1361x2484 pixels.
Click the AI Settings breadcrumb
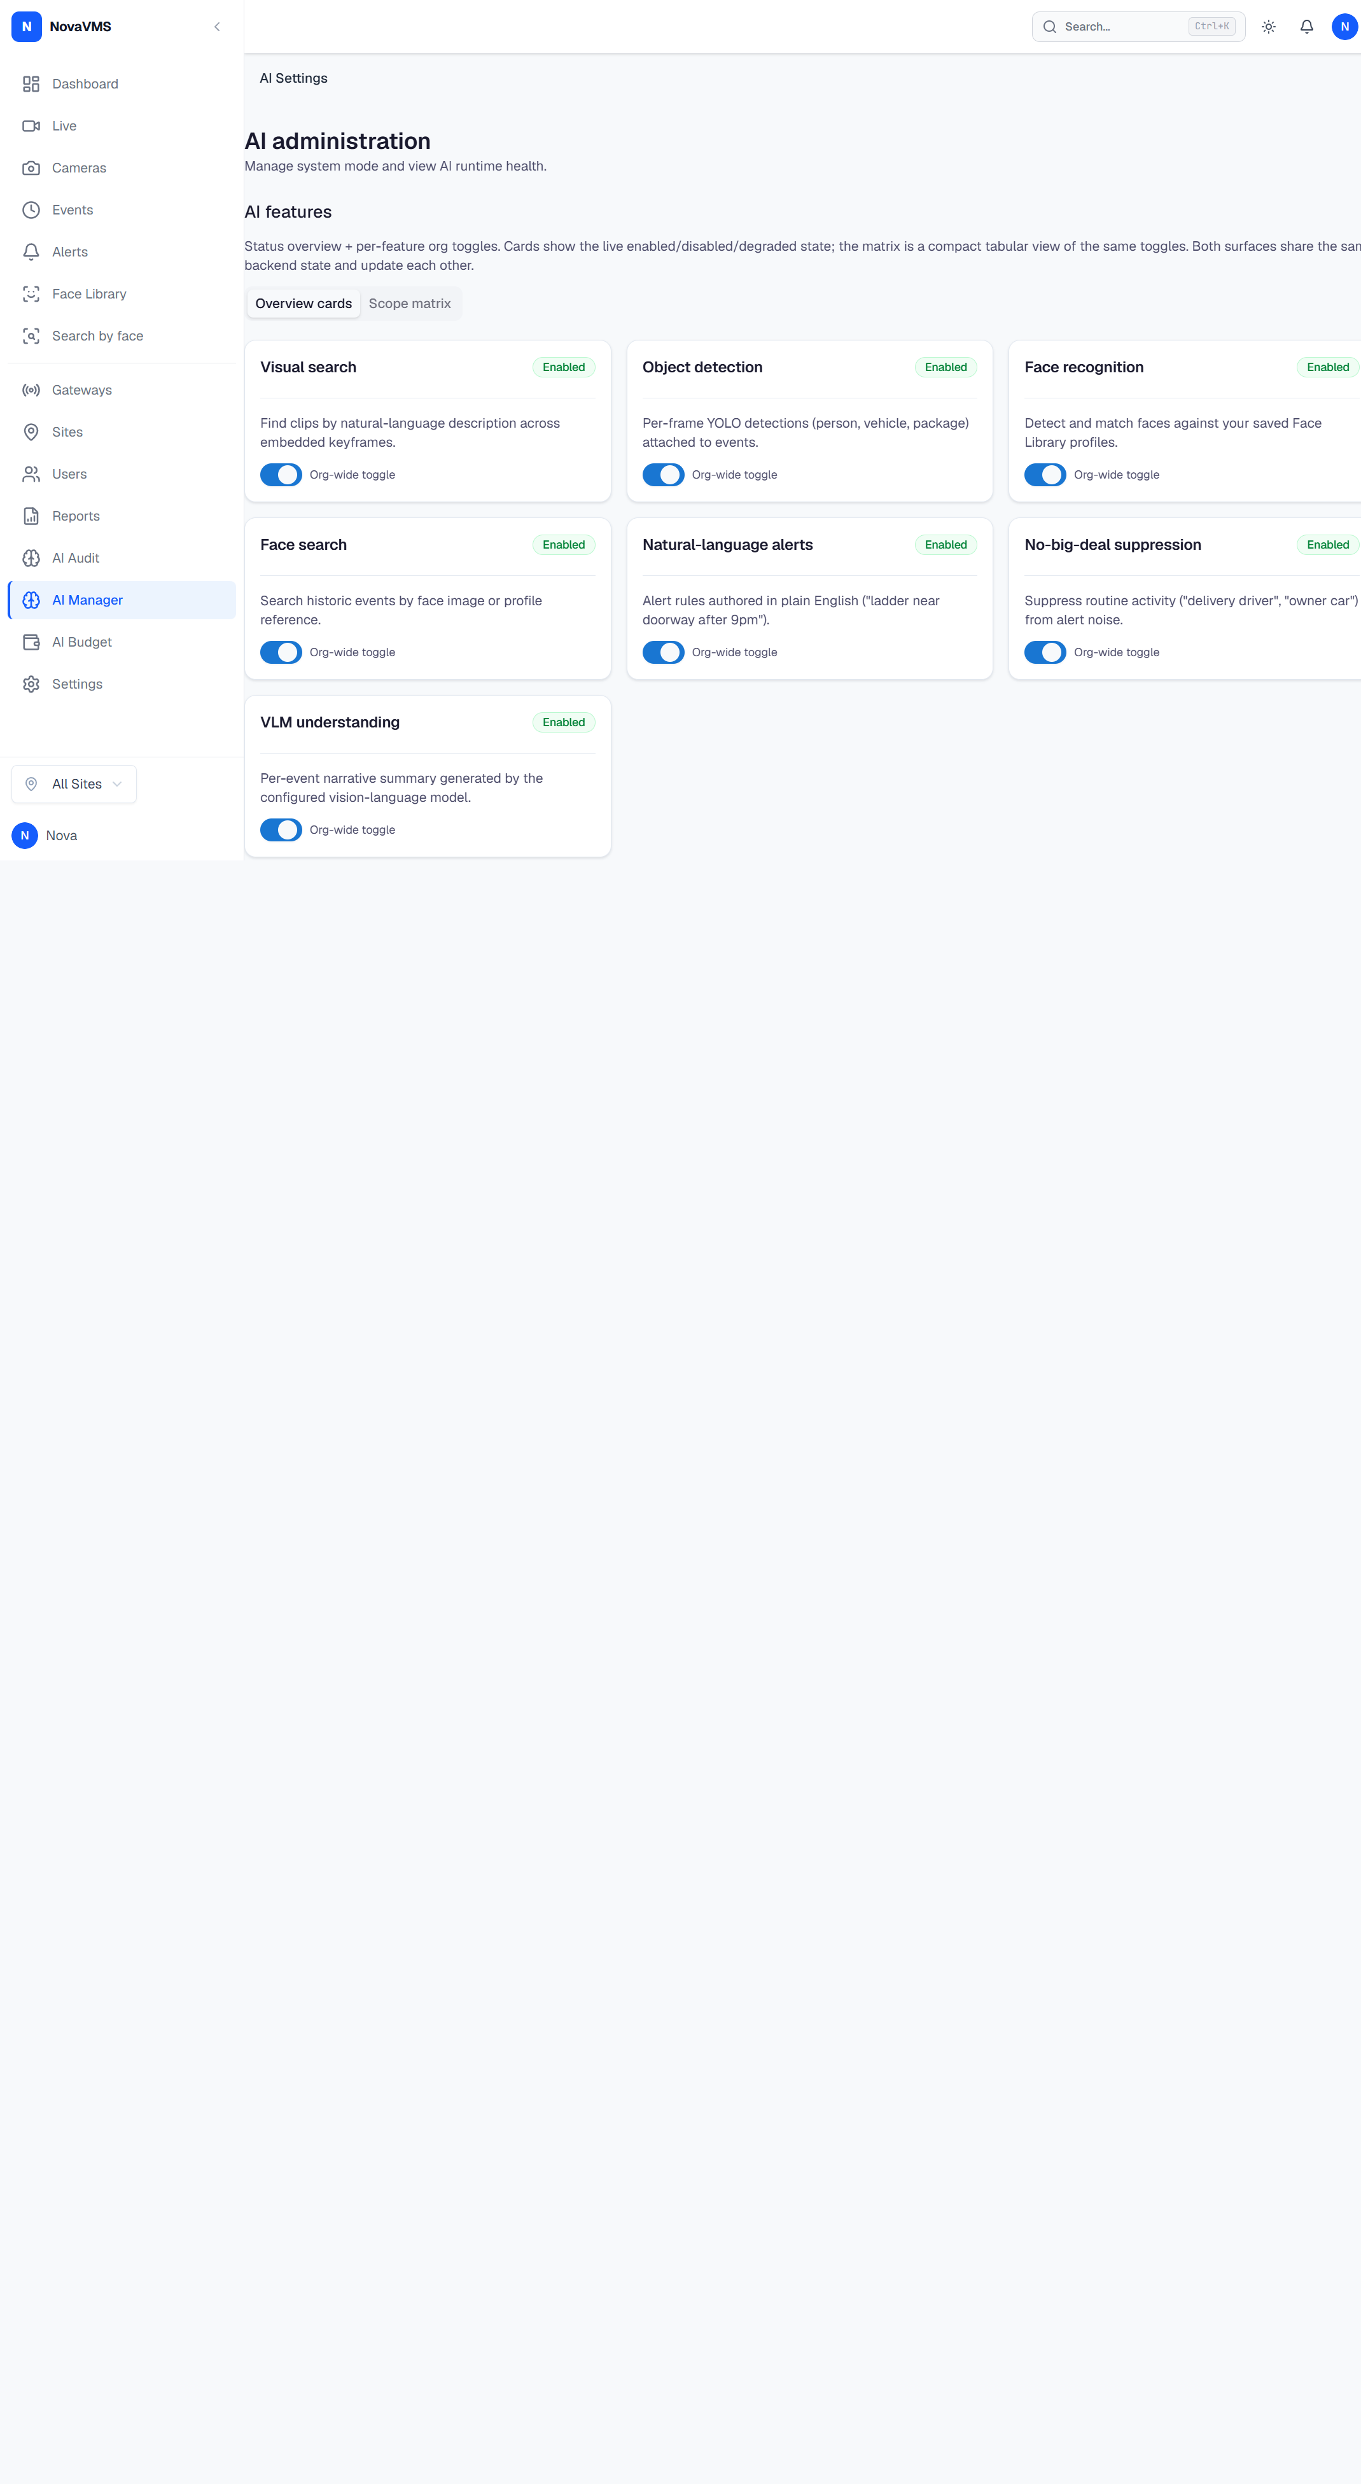[293, 78]
